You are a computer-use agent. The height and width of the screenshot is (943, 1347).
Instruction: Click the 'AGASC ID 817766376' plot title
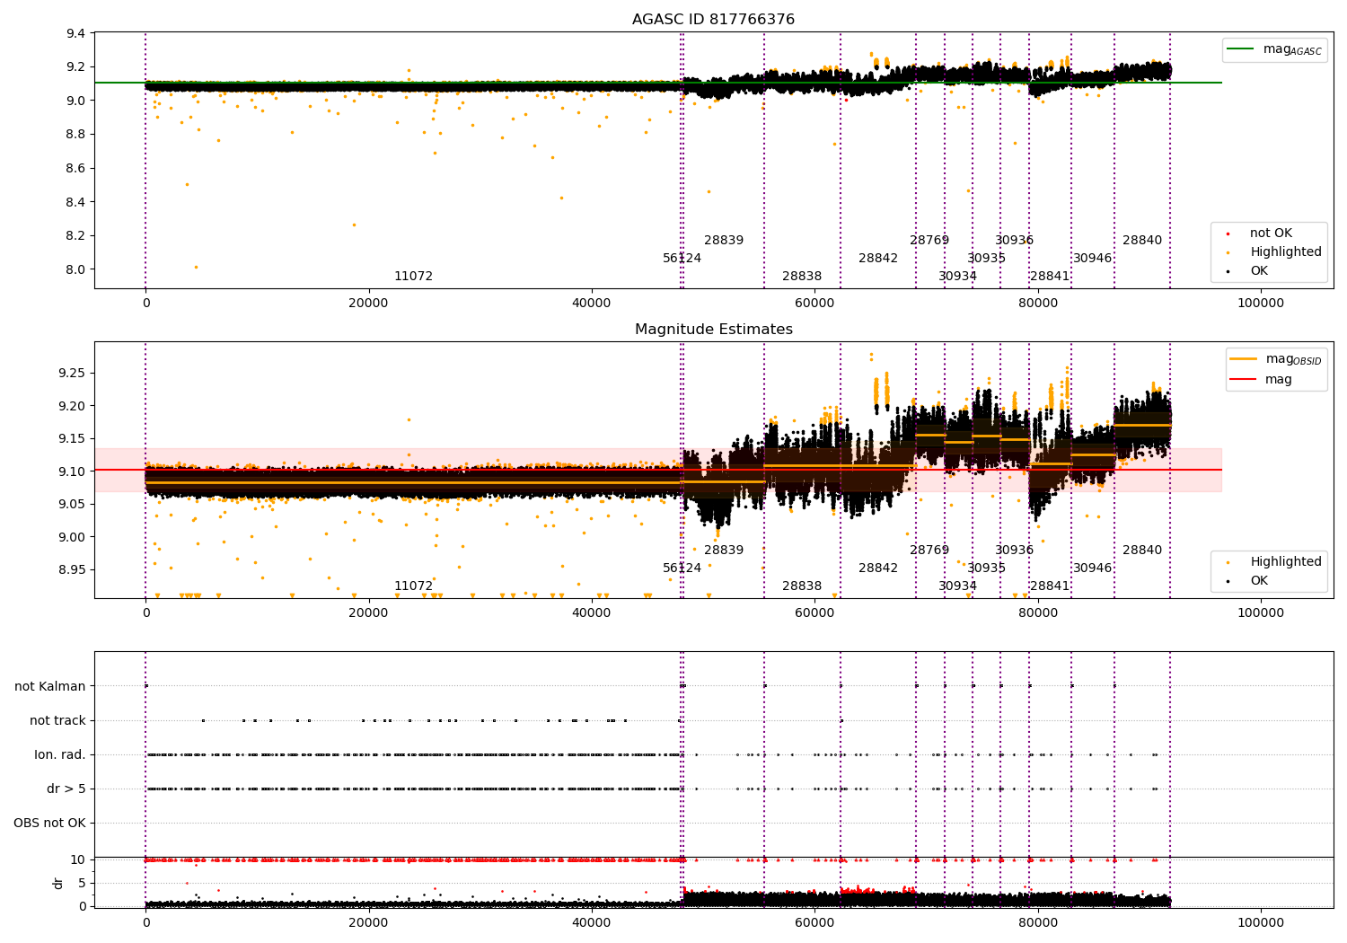pos(713,20)
